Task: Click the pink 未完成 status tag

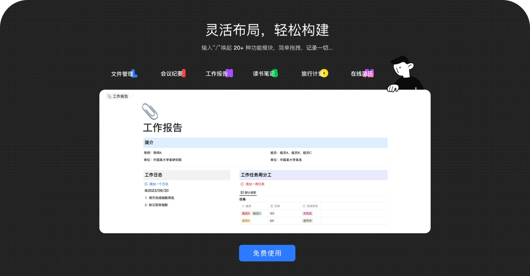Action: [307, 213]
